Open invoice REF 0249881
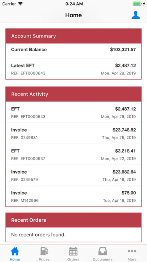 tap(73, 133)
